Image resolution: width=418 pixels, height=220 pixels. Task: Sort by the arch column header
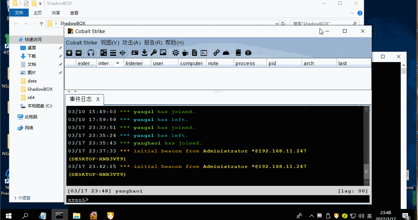[319, 63]
